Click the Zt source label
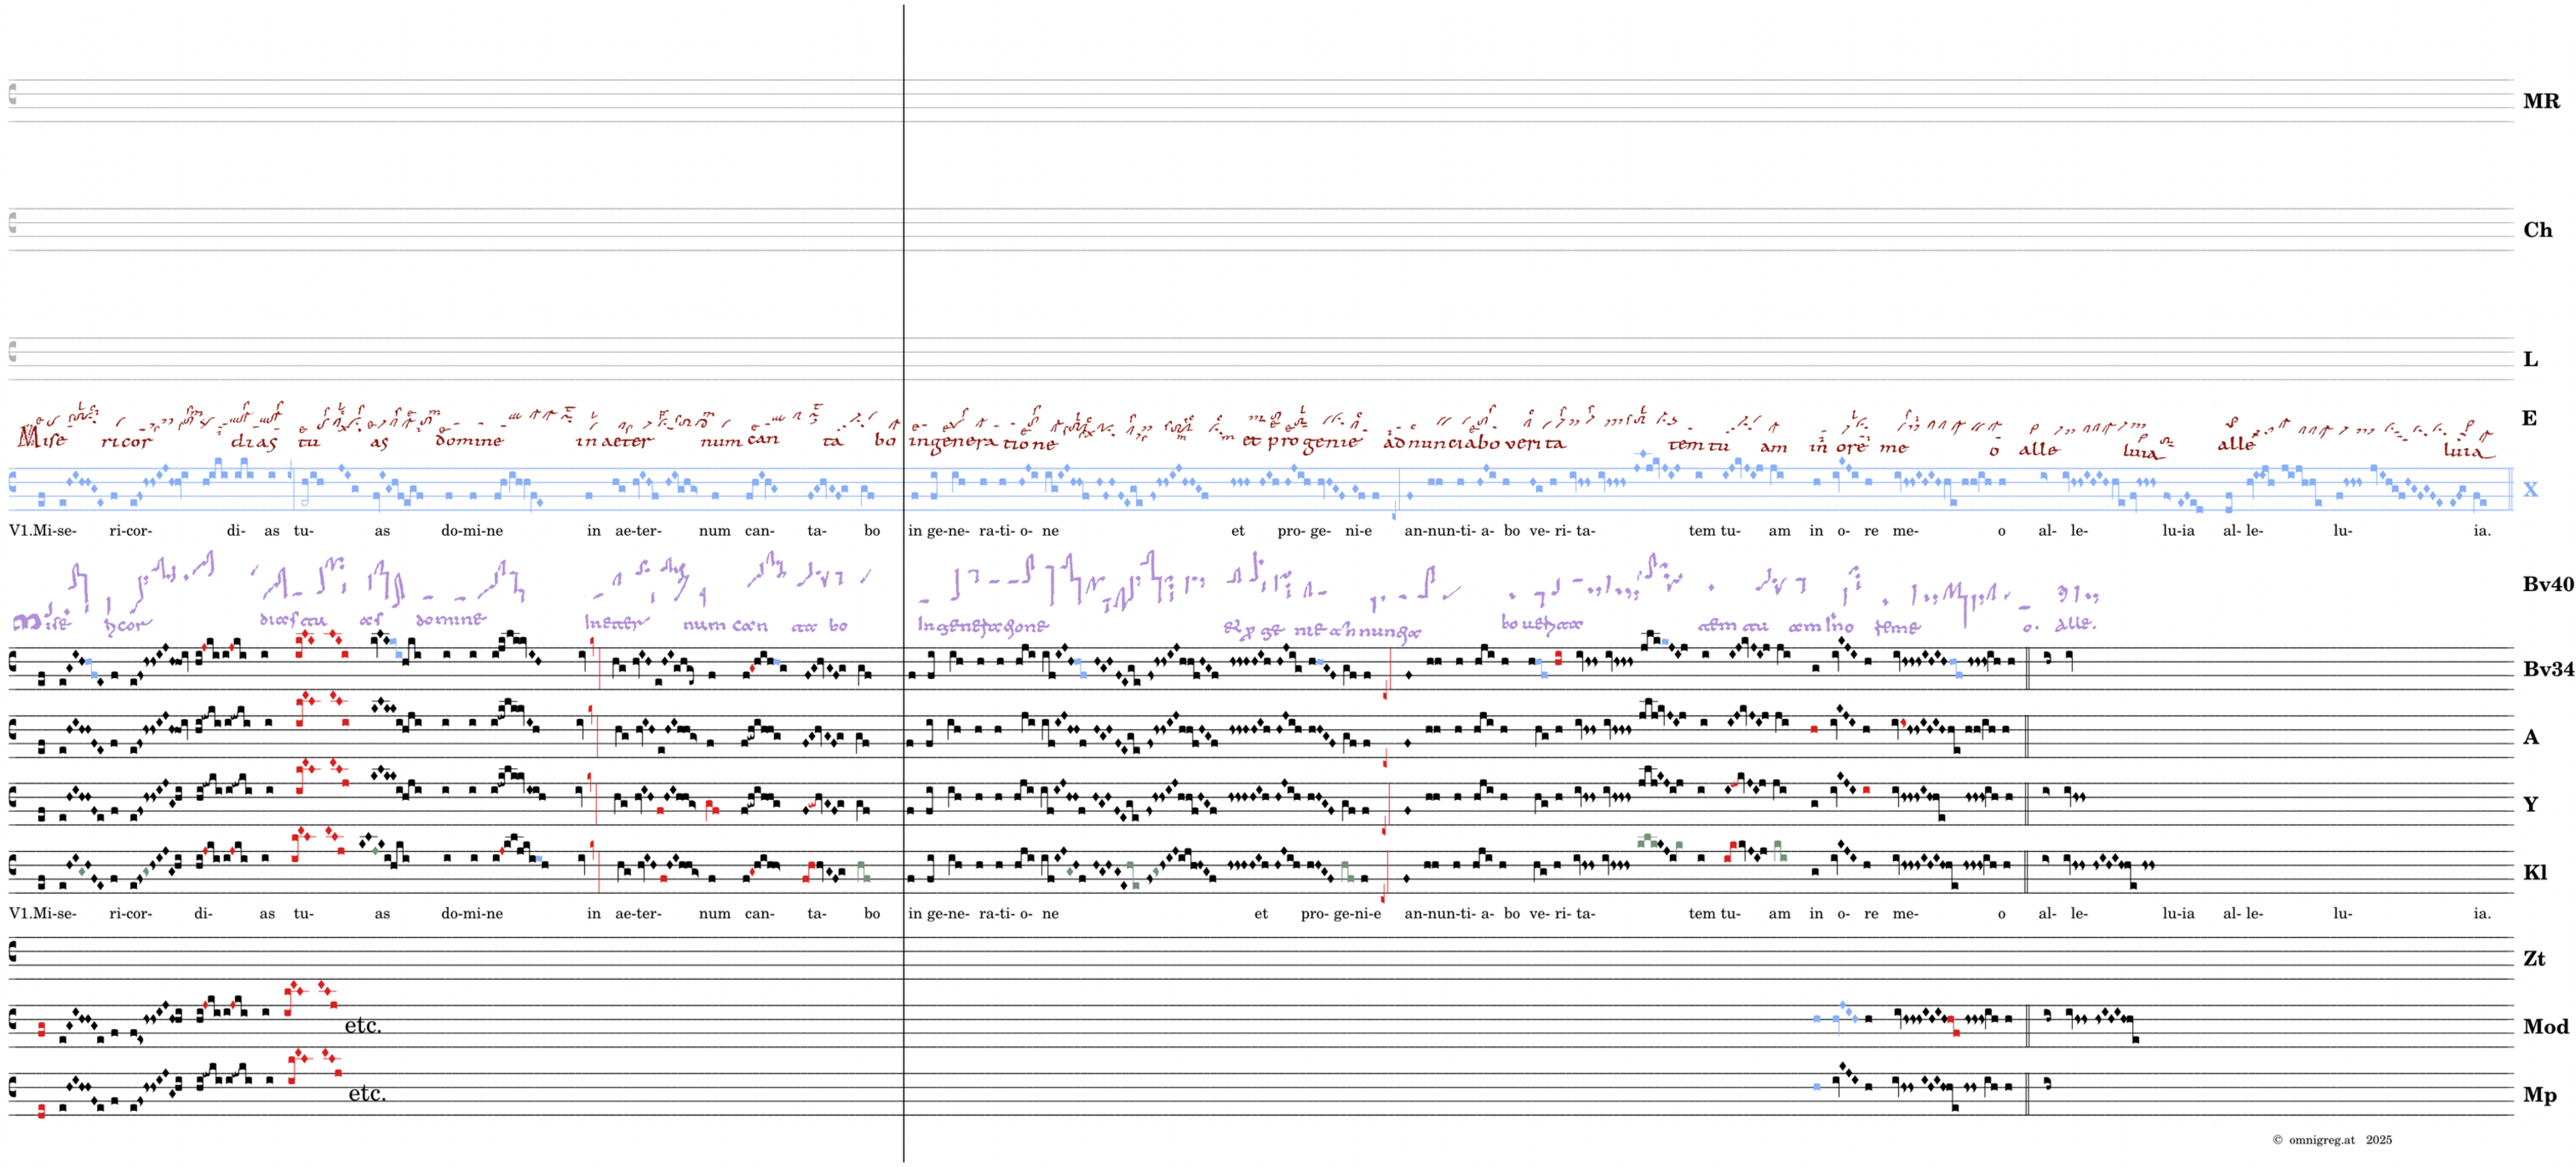 point(2533,958)
